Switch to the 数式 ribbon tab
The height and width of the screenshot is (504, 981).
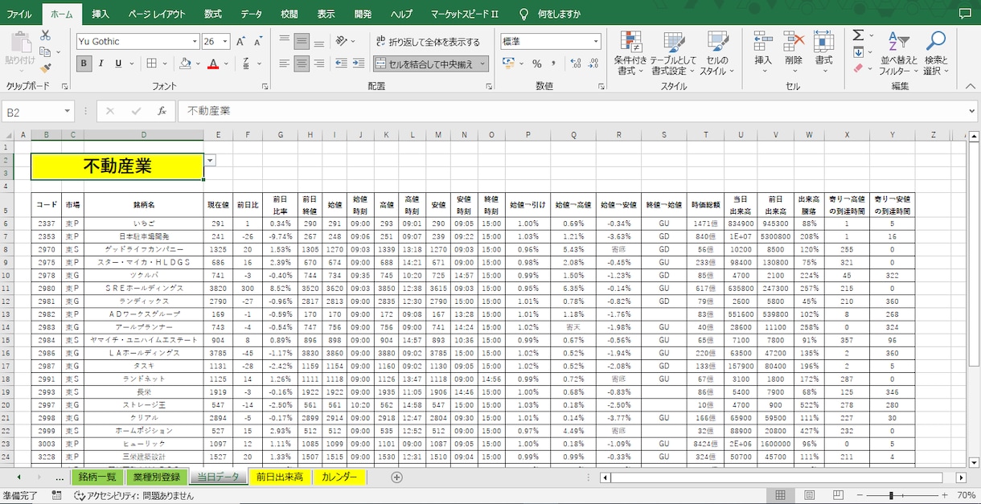click(x=212, y=14)
